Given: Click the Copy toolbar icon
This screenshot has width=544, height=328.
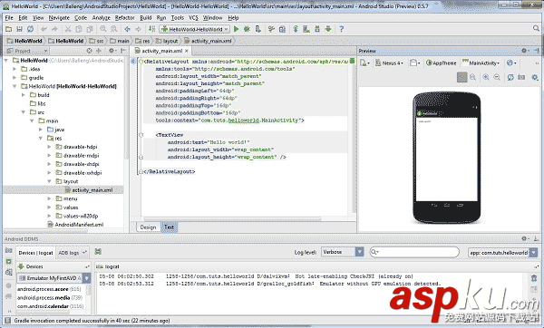Looking at the screenshot, I should tap(79, 29).
